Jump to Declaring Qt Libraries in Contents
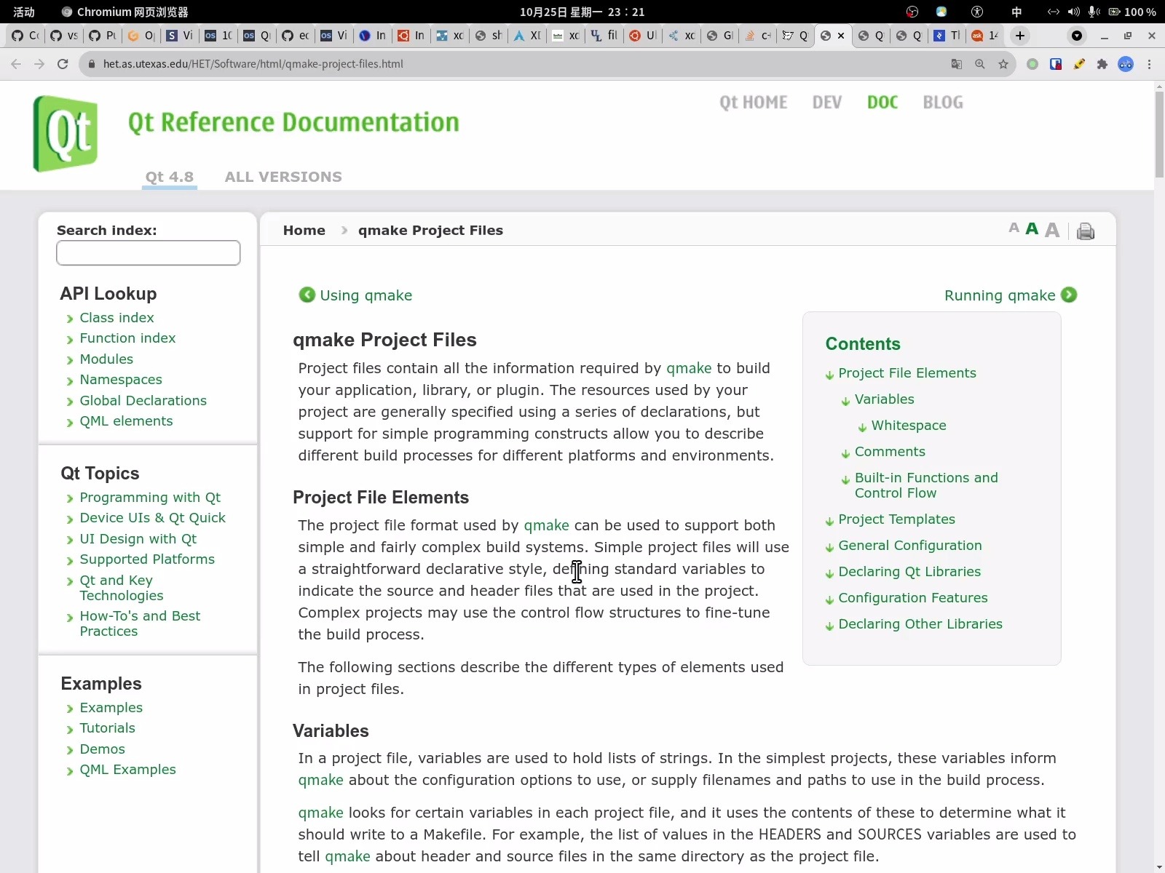 [909, 572]
